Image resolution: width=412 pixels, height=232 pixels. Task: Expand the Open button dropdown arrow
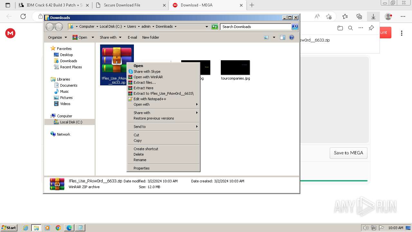pos(93,37)
